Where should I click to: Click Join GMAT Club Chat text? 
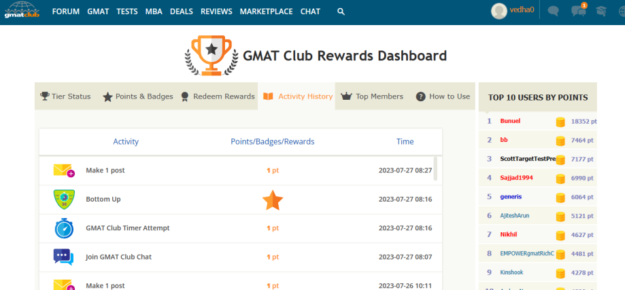pyautogui.click(x=119, y=257)
